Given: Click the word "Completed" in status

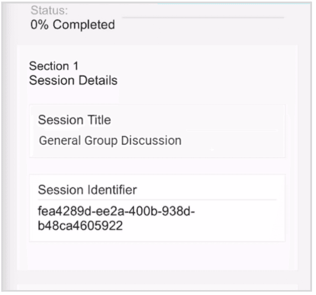Looking at the screenshot, I should [x=84, y=25].
